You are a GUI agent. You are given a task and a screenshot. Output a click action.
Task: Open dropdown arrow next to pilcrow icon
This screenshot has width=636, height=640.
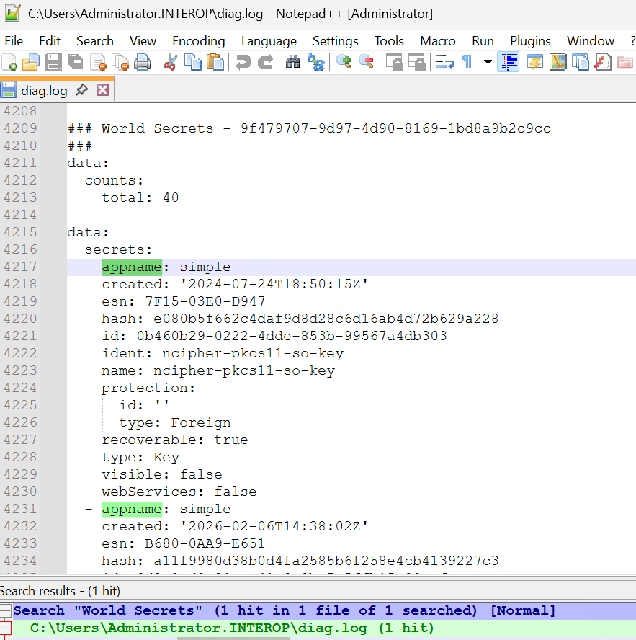click(488, 63)
